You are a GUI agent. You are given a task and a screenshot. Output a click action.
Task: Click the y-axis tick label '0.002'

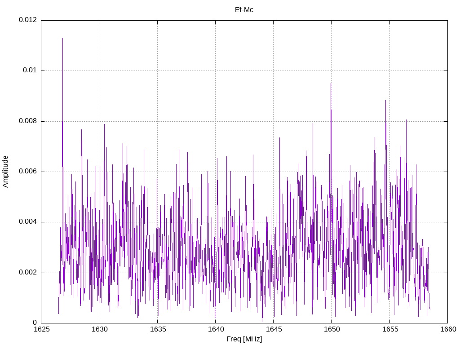28,272
